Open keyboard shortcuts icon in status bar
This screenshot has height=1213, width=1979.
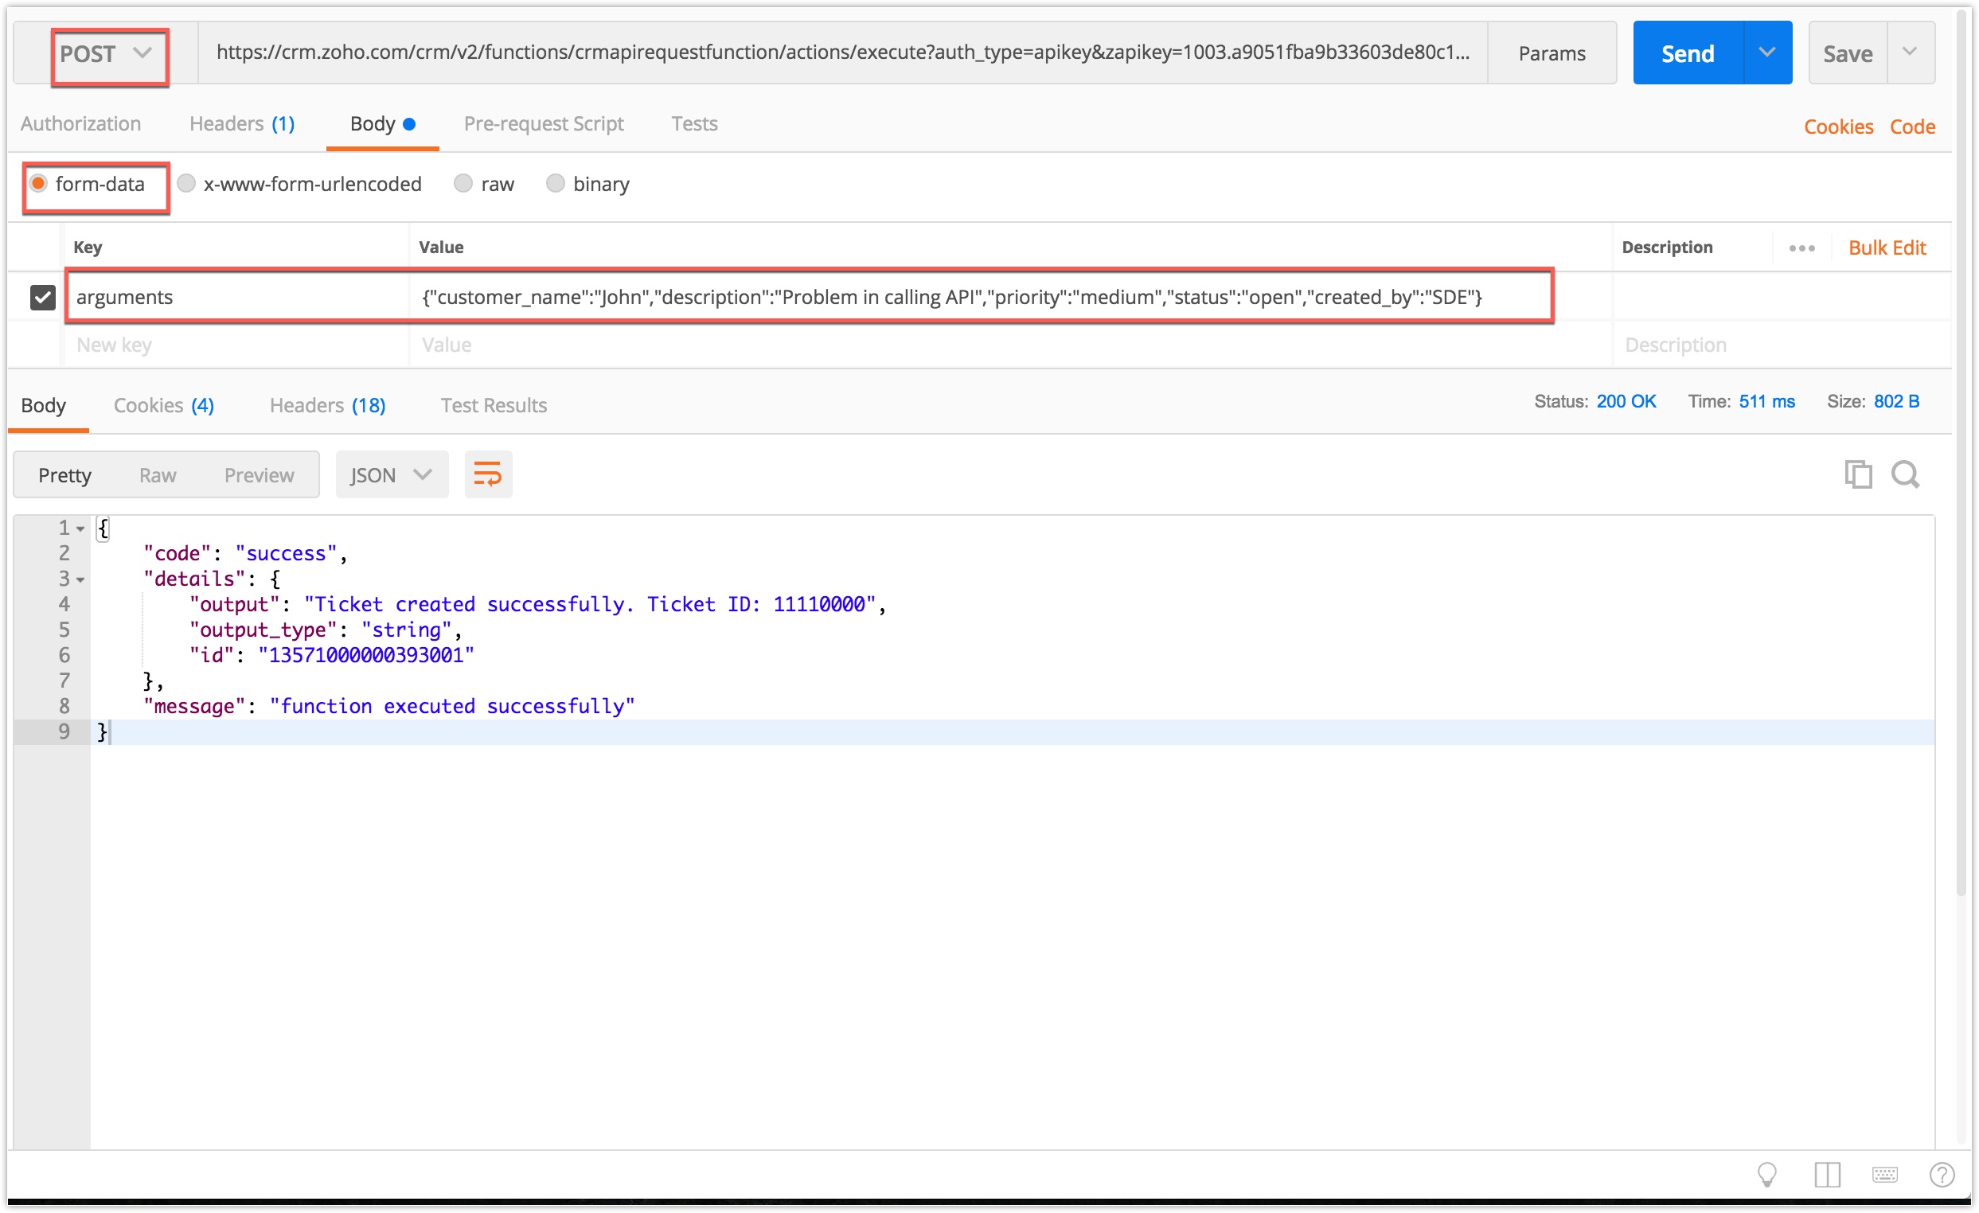[x=1885, y=1176]
